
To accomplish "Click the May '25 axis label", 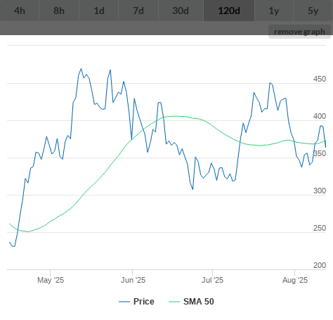I will point(51,280).
